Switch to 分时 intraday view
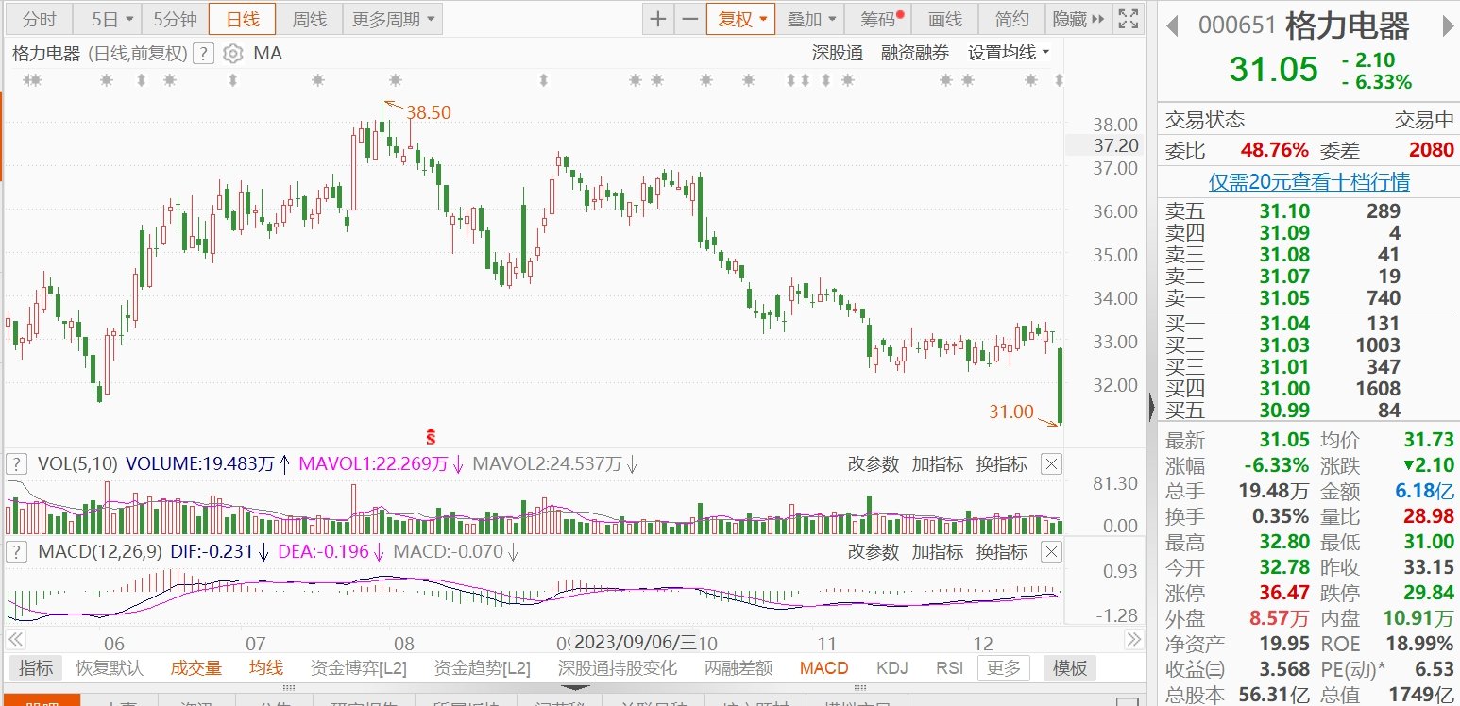 click(40, 19)
